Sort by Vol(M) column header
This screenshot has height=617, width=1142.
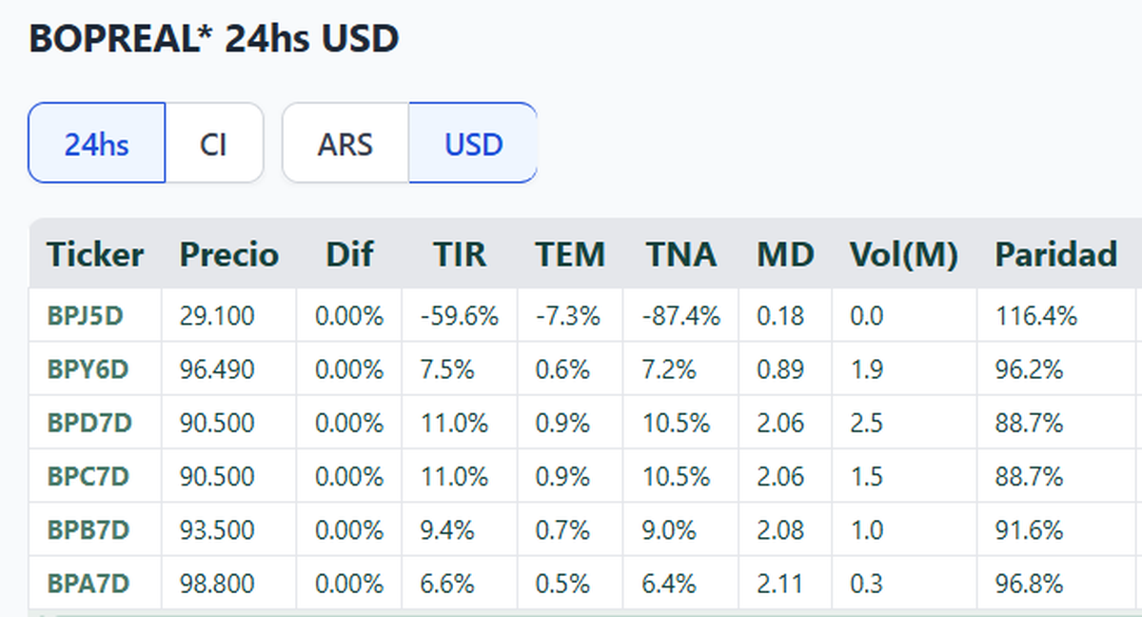[903, 254]
